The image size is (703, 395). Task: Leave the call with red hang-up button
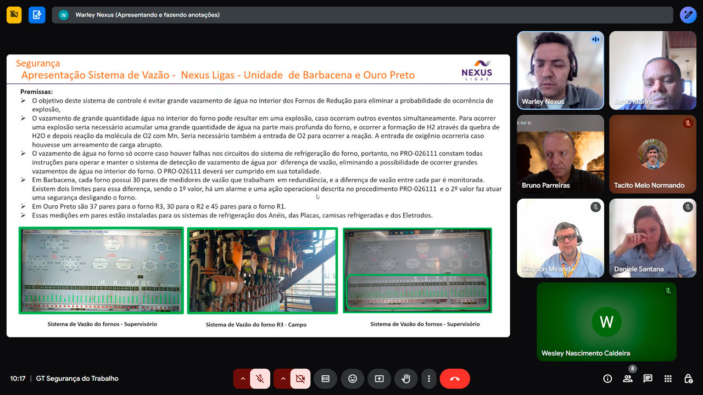click(x=455, y=379)
